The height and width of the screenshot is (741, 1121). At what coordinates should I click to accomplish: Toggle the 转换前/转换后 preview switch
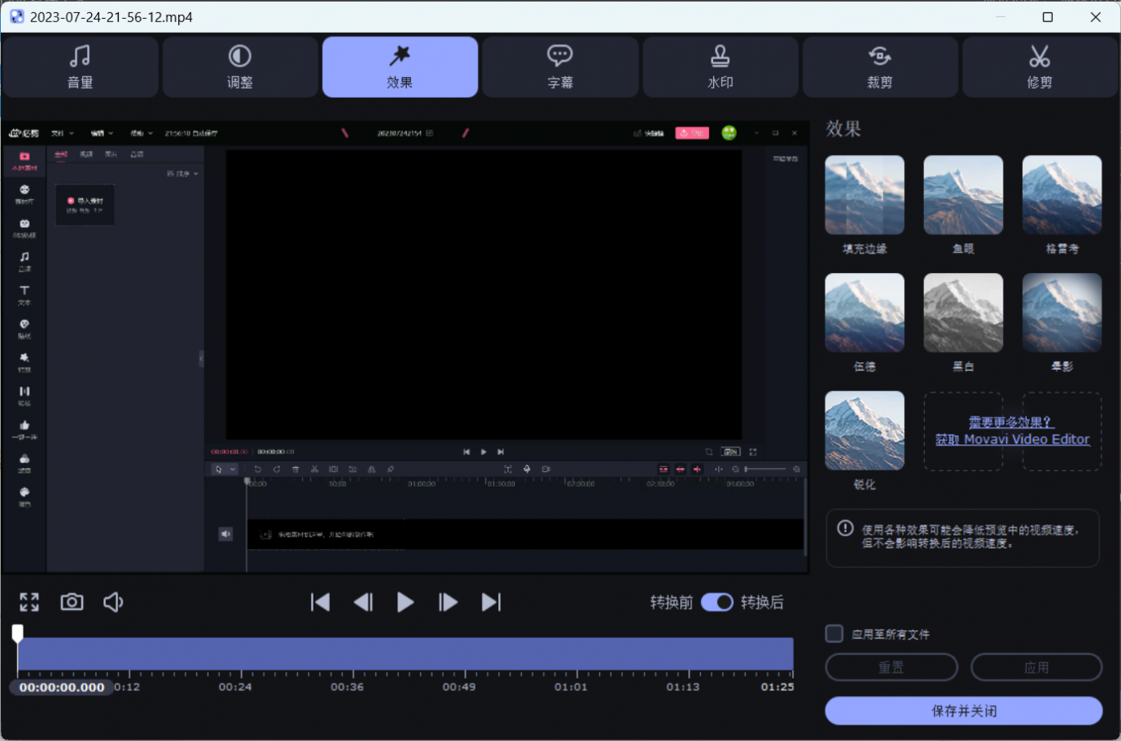click(717, 602)
